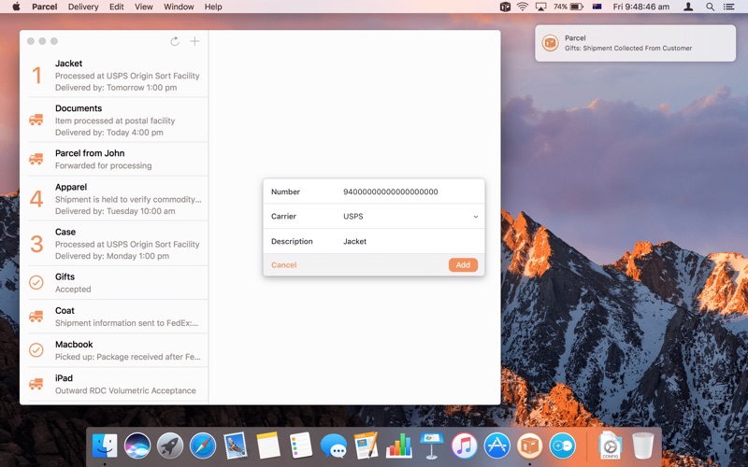This screenshot has width=748, height=467.
Task: Open Launchpad rocket icon in Dock
Action: click(170, 446)
